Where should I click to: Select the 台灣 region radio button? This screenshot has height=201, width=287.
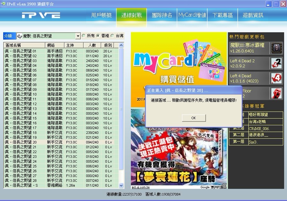click(112, 36)
